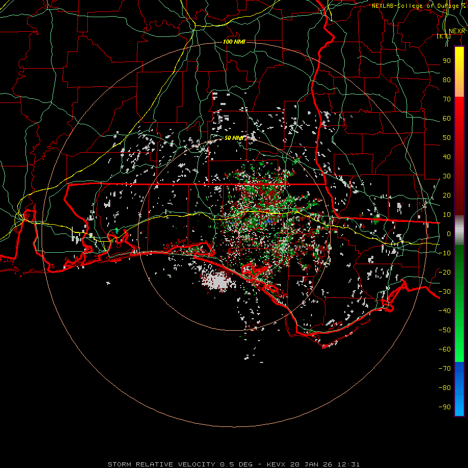Click the -20 value on velocity scale
The width and height of the screenshot is (468, 468).
[x=445, y=272]
